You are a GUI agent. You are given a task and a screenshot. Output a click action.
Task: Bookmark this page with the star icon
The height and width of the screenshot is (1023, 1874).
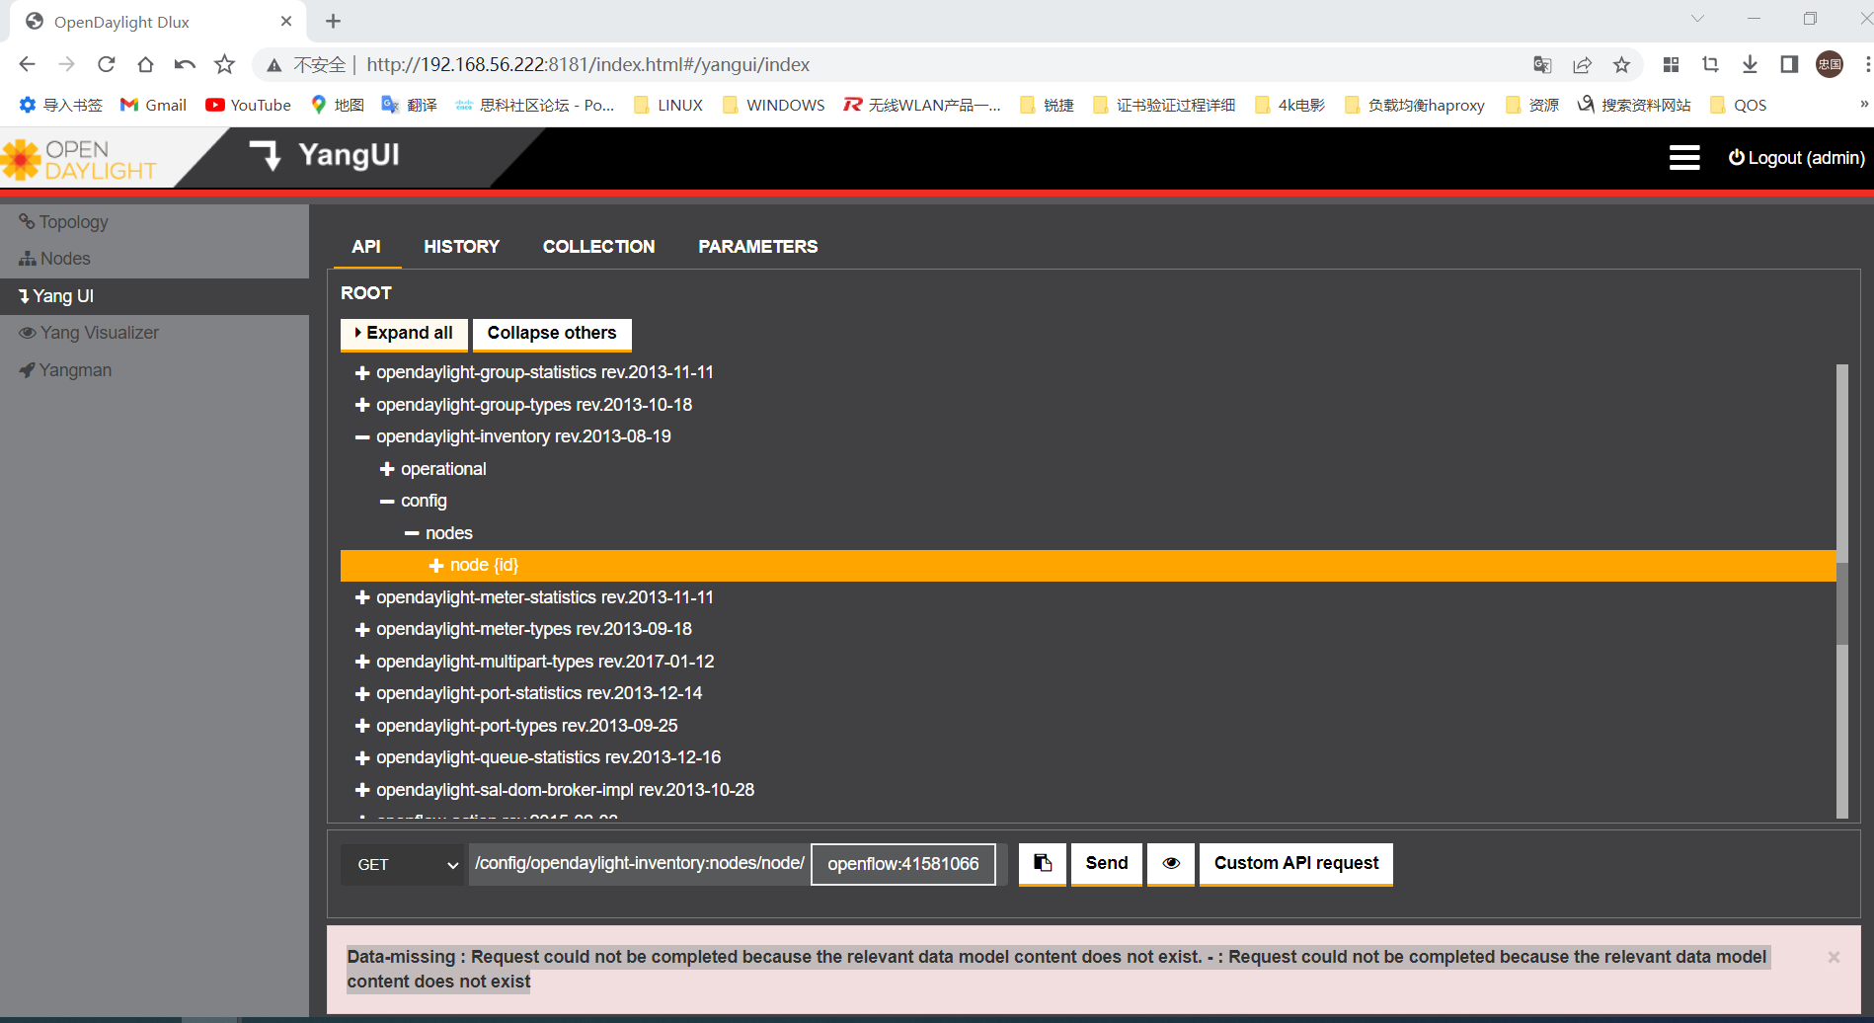pyautogui.click(x=1621, y=64)
